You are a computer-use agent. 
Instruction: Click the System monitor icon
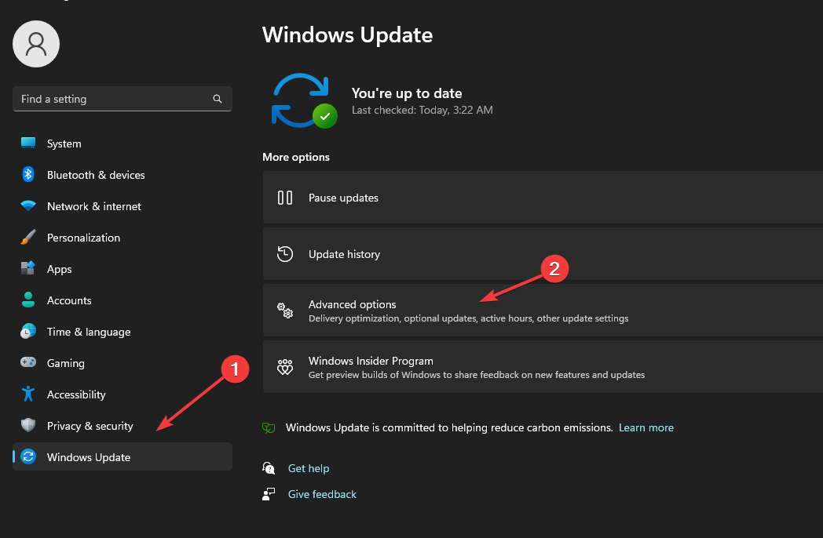tap(28, 144)
